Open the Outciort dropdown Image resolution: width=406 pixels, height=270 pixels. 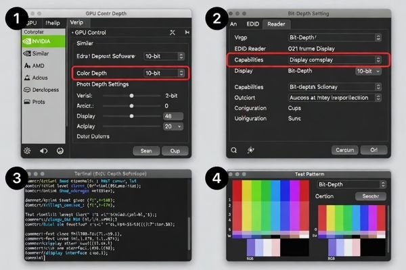[334, 98]
